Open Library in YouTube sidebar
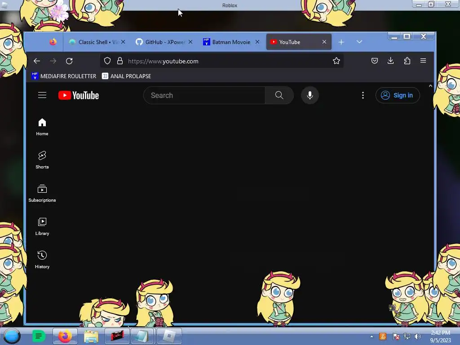This screenshot has height=345, width=460. pyautogui.click(x=42, y=226)
